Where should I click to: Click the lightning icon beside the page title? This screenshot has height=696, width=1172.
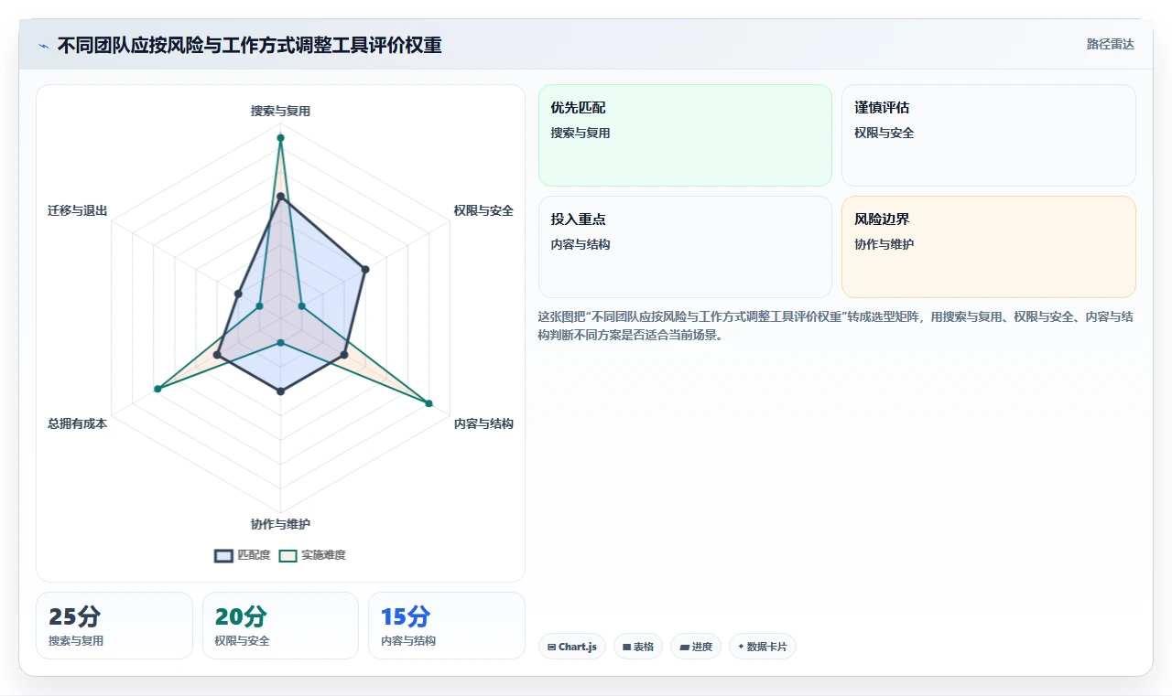(x=44, y=46)
